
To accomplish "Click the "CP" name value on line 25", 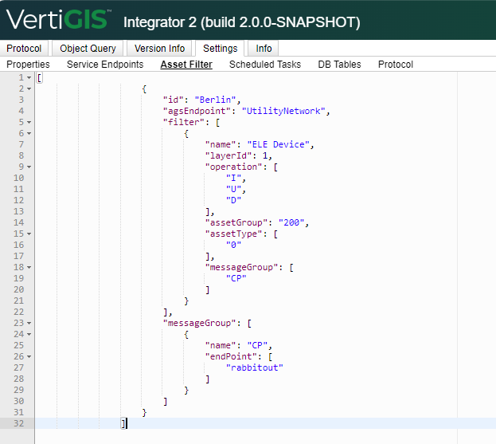I will pos(257,345).
